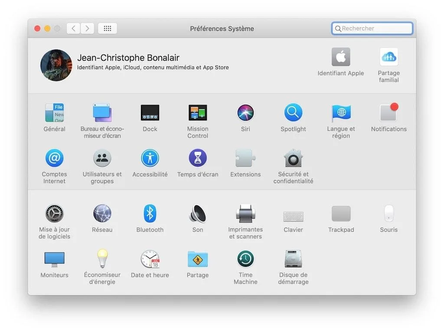Open Mise à jour de logiciels
Viewport: 444px width, 332px height.
[x=54, y=214]
